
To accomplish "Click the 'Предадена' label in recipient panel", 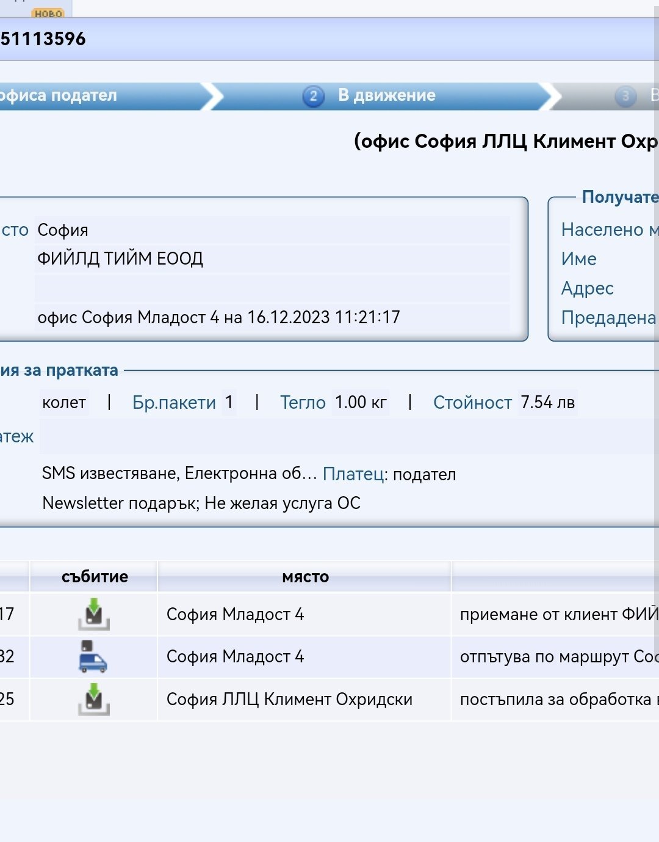I will coord(608,318).
